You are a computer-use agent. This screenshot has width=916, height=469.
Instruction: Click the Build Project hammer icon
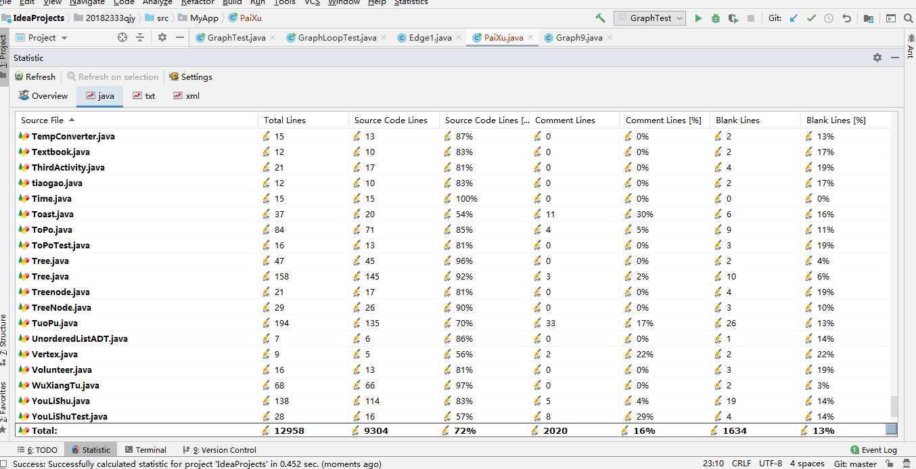pos(600,18)
